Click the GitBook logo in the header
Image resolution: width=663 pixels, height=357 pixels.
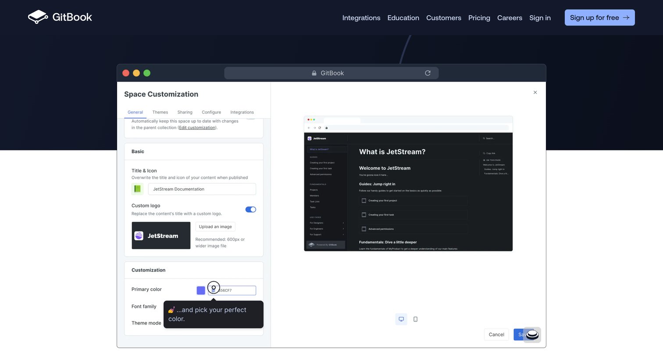click(x=60, y=17)
